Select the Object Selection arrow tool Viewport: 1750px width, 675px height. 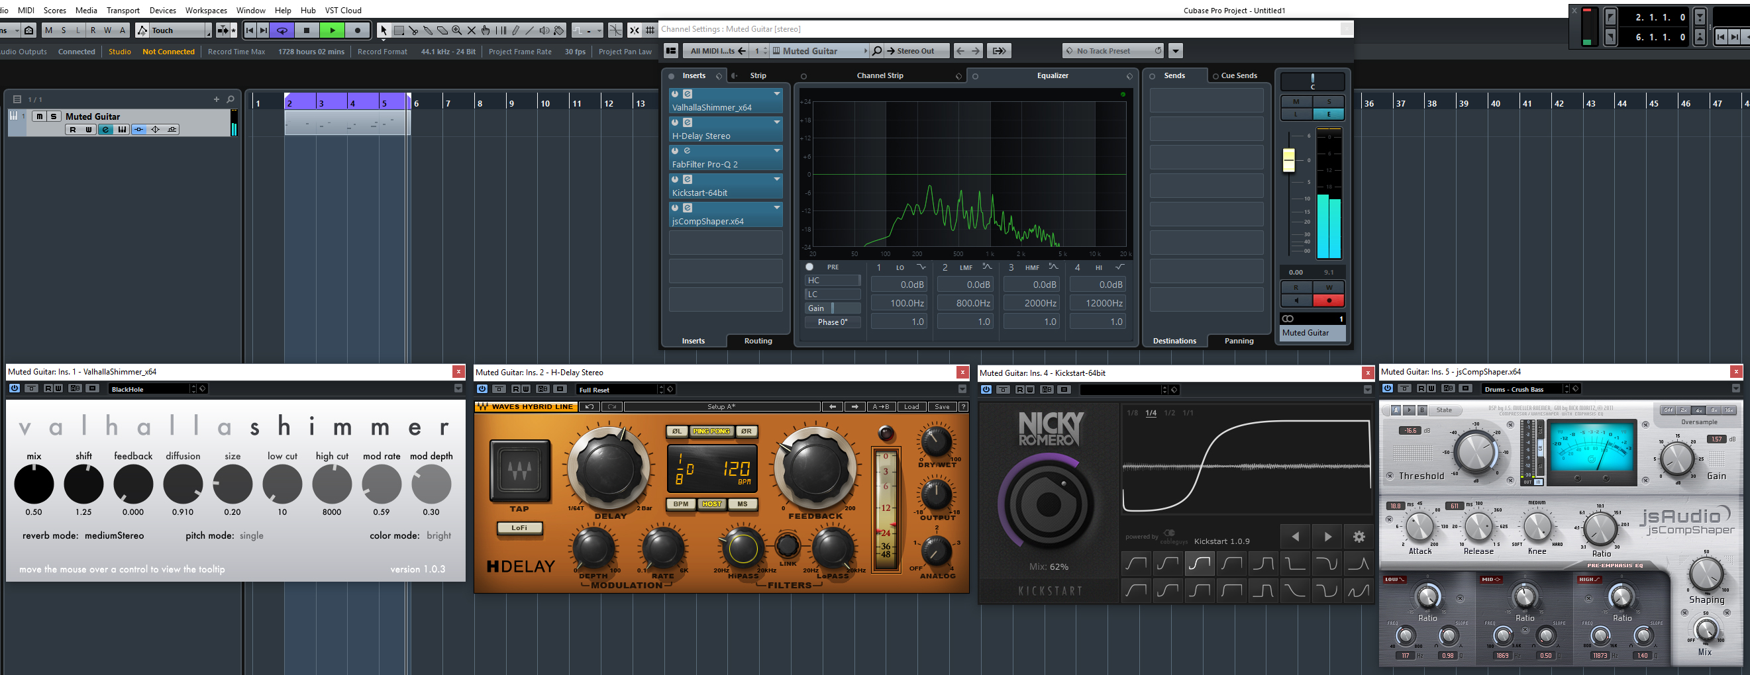[384, 30]
